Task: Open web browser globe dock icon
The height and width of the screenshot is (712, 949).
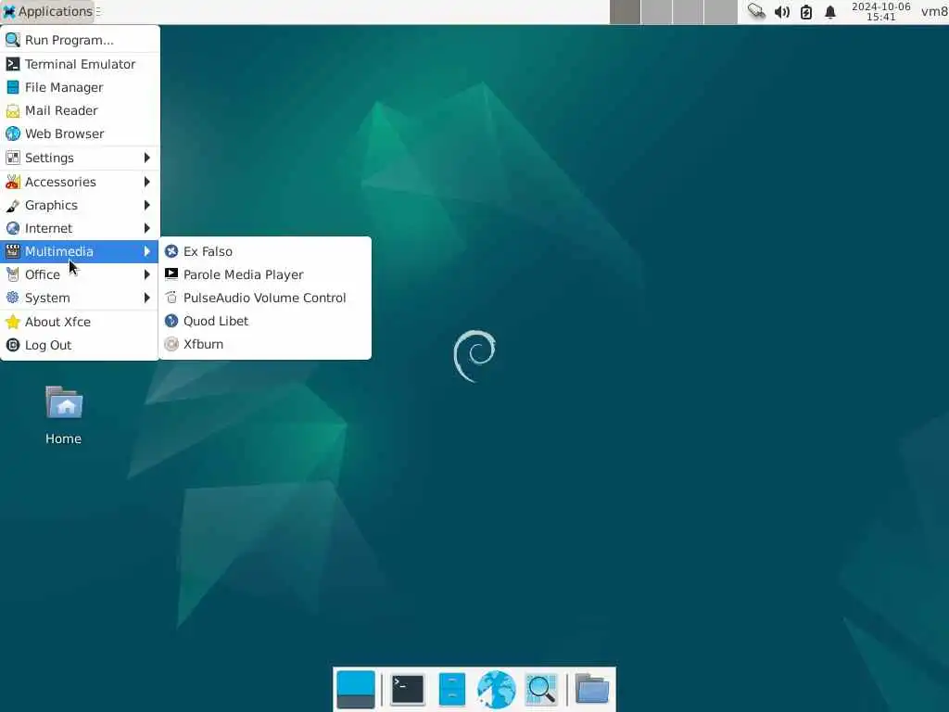Action: coord(497,690)
